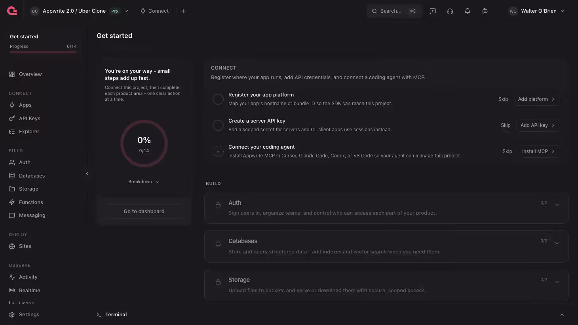The height and width of the screenshot is (325, 578).
Task: Collapse the sidebar with the arrow handle
Action: [x=87, y=174]
